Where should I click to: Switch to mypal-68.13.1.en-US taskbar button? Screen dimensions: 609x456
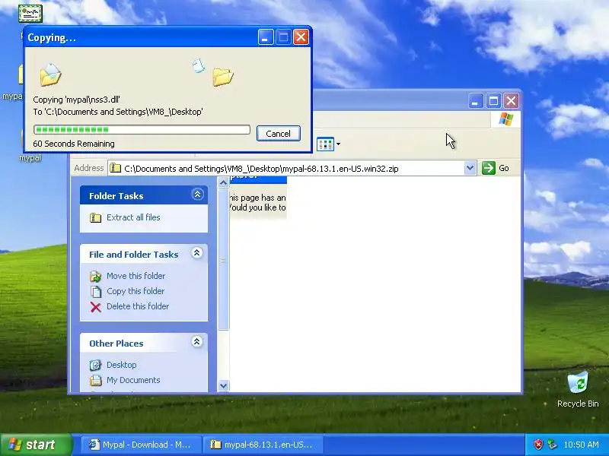click(x=263, y=445)
